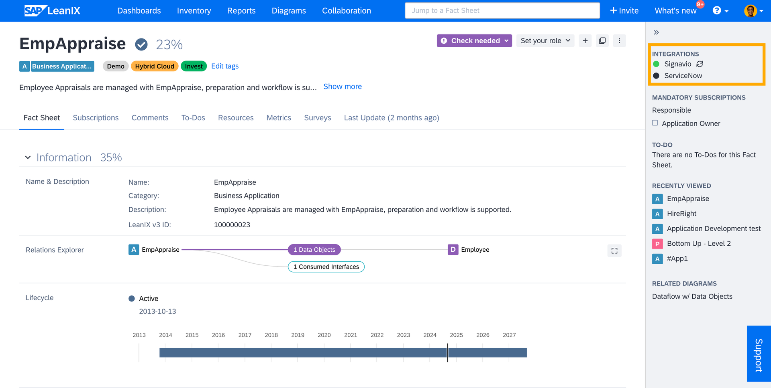Screen dimensions: 771x388
Task: Click the Hybrid Cloud tag
Action: click(x=155, y=67)
